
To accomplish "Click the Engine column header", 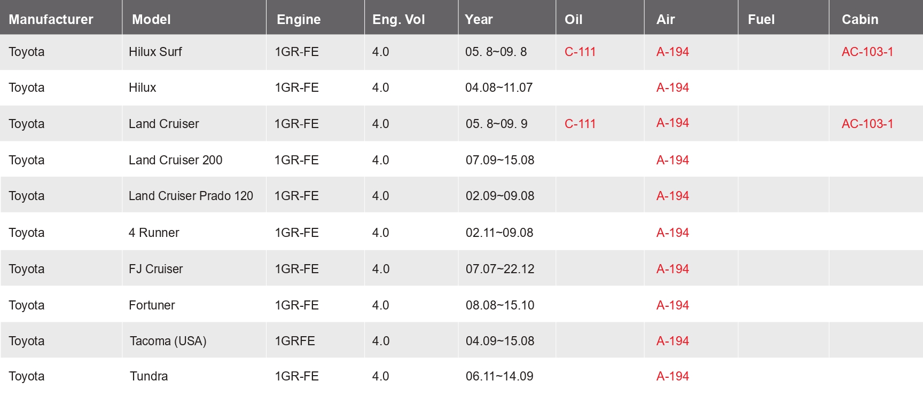I will point(299,19).
